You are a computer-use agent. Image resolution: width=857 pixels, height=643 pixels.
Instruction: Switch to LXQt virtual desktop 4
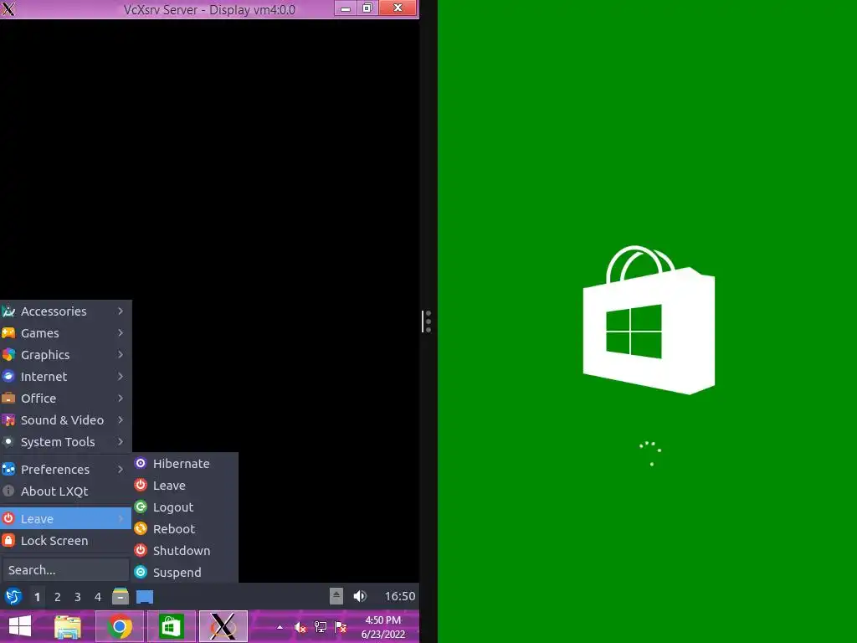point(98,597)
